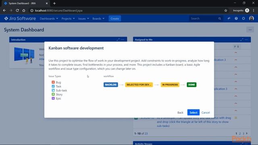Select the System Dashboard - JIRA tab

point(26,3)
